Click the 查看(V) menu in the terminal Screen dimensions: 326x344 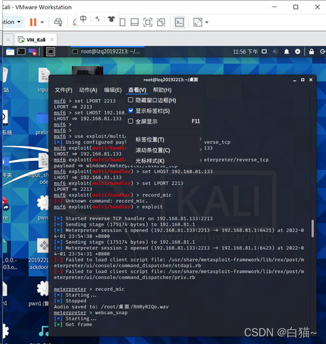[137, 90]
